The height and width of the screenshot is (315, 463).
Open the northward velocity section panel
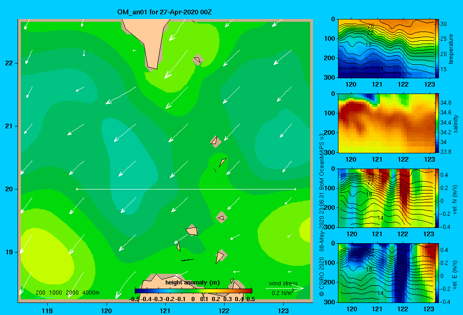point(386,198)
